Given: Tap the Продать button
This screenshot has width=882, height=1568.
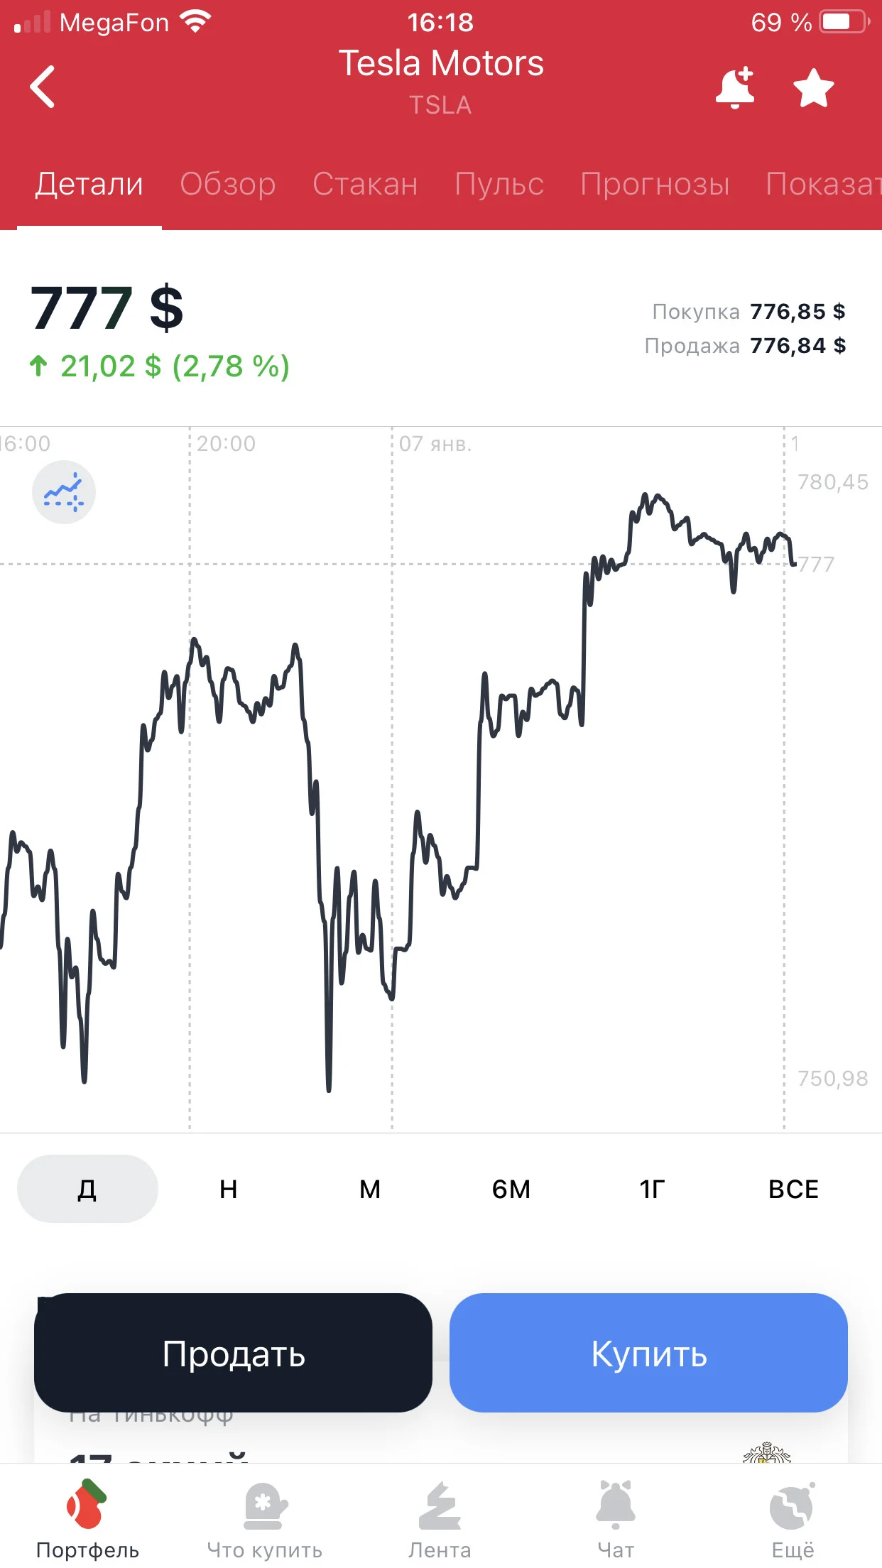Looking at the screenshot, I should coord(233,1353).
